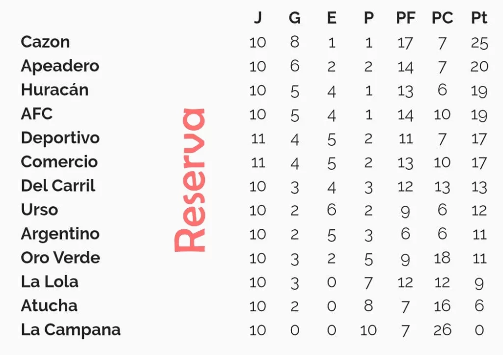Click the G column header
The width and height of the screenshot is (503, 355).
click(295, 18)
